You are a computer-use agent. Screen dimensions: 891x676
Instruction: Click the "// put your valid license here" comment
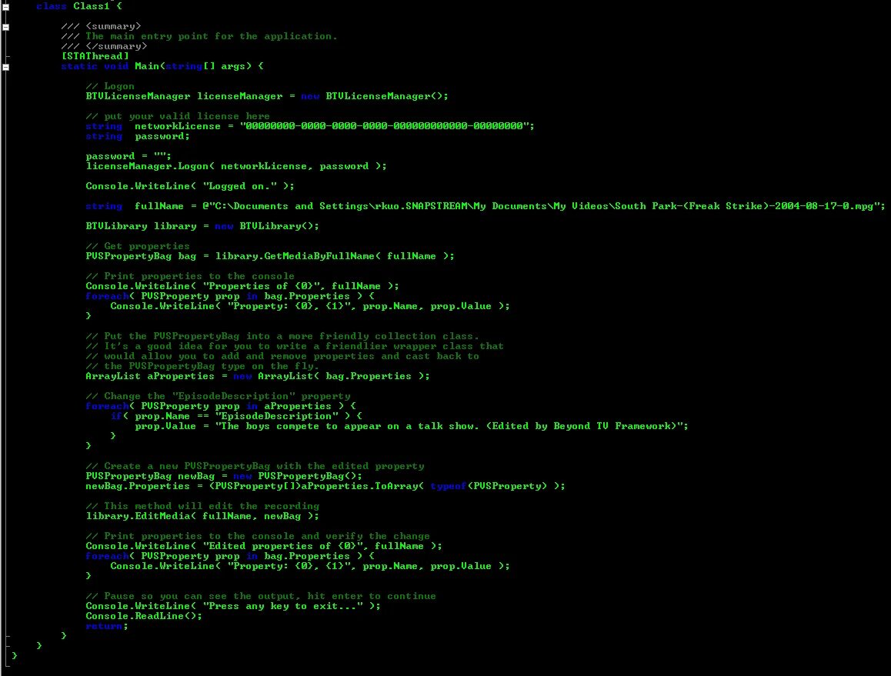[x=177, y=116]
